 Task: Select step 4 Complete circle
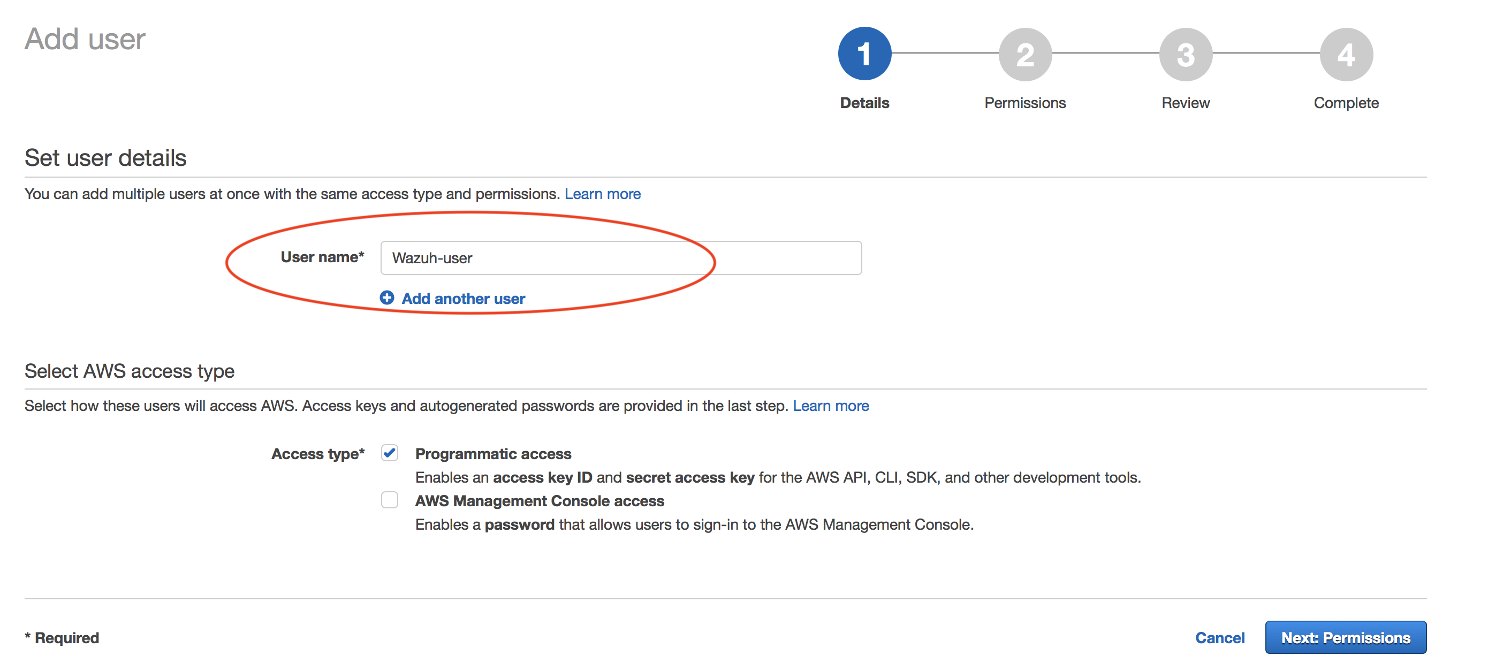coord(1346,54)
